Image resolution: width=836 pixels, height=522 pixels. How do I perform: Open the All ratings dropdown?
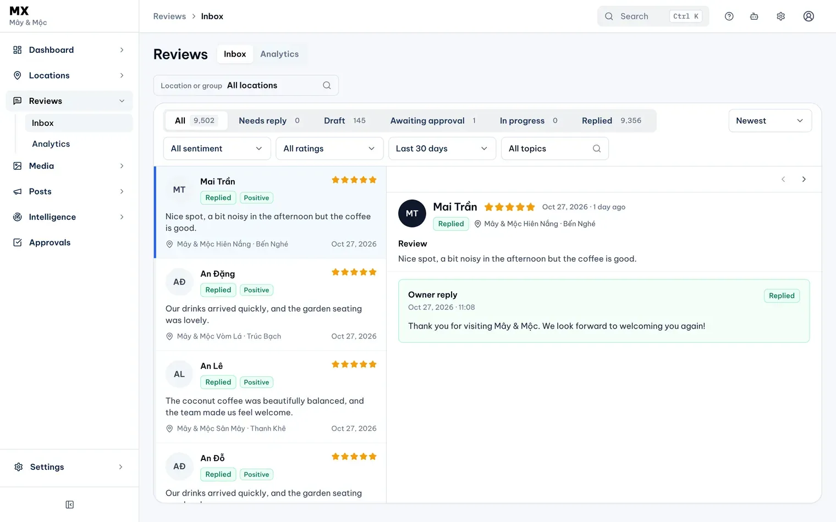pyautogui.click(x=329, y=148)
